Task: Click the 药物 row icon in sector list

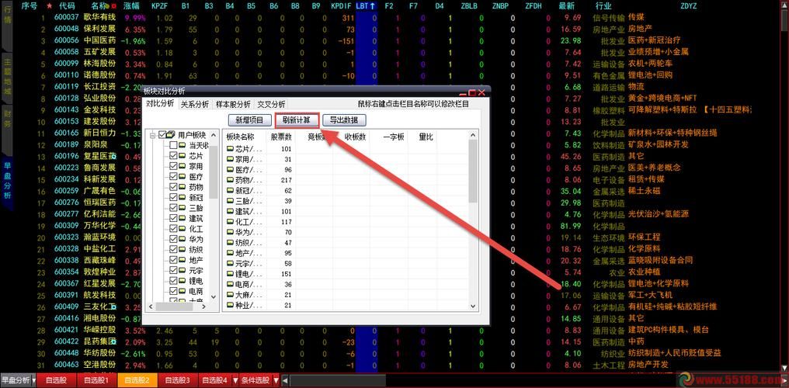Action: [230, 180]
